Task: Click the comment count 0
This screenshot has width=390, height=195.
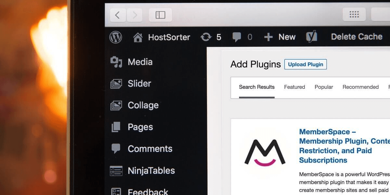Action: point(250,37)
